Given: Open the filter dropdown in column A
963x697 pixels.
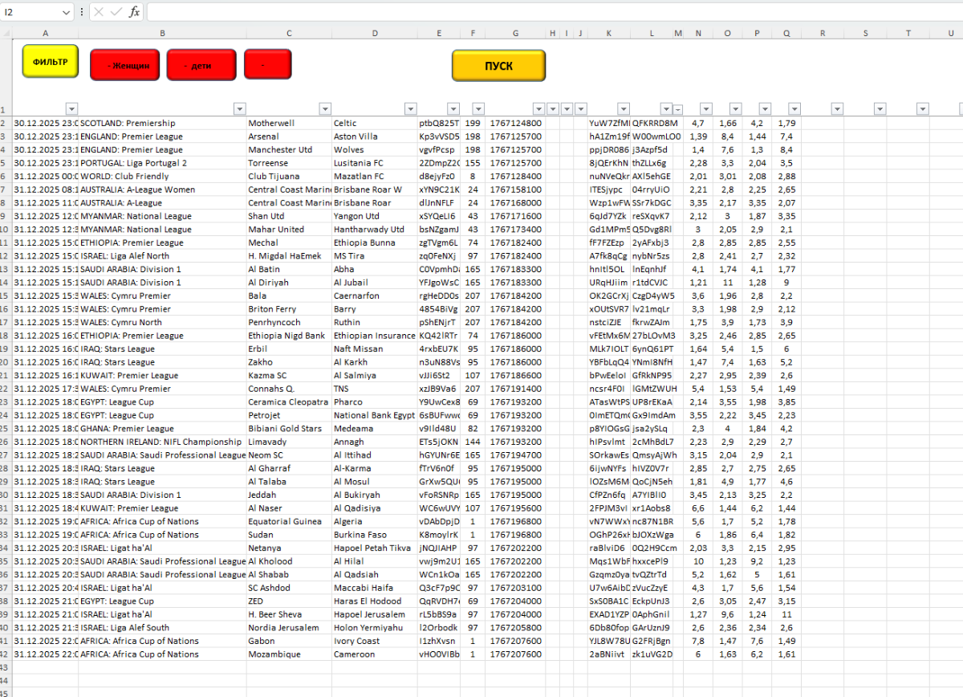Looking at the screenshot, I should coord(71,108).
